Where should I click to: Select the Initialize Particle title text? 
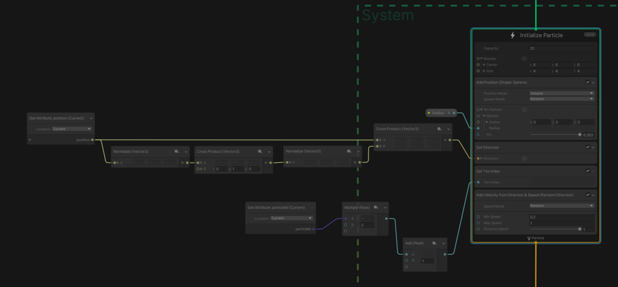[541, 35]
